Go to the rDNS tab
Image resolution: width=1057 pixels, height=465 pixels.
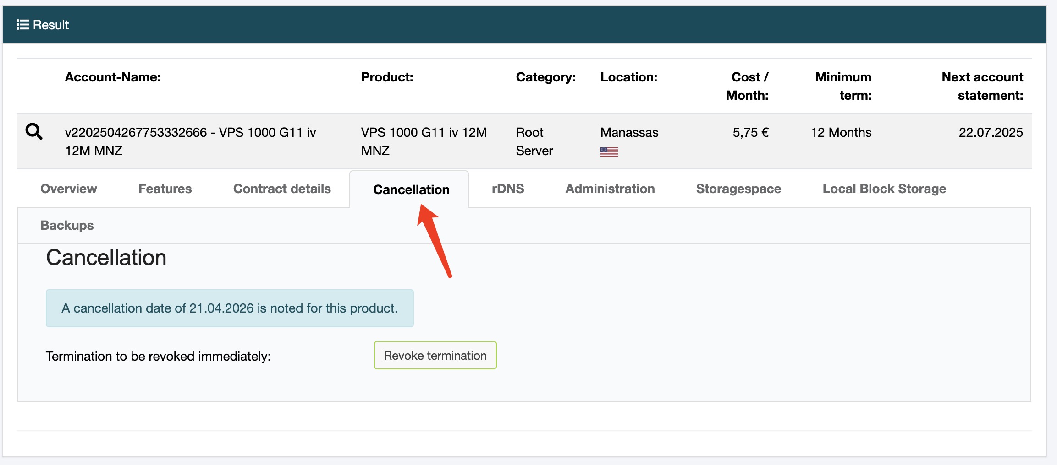pos(508,189)
